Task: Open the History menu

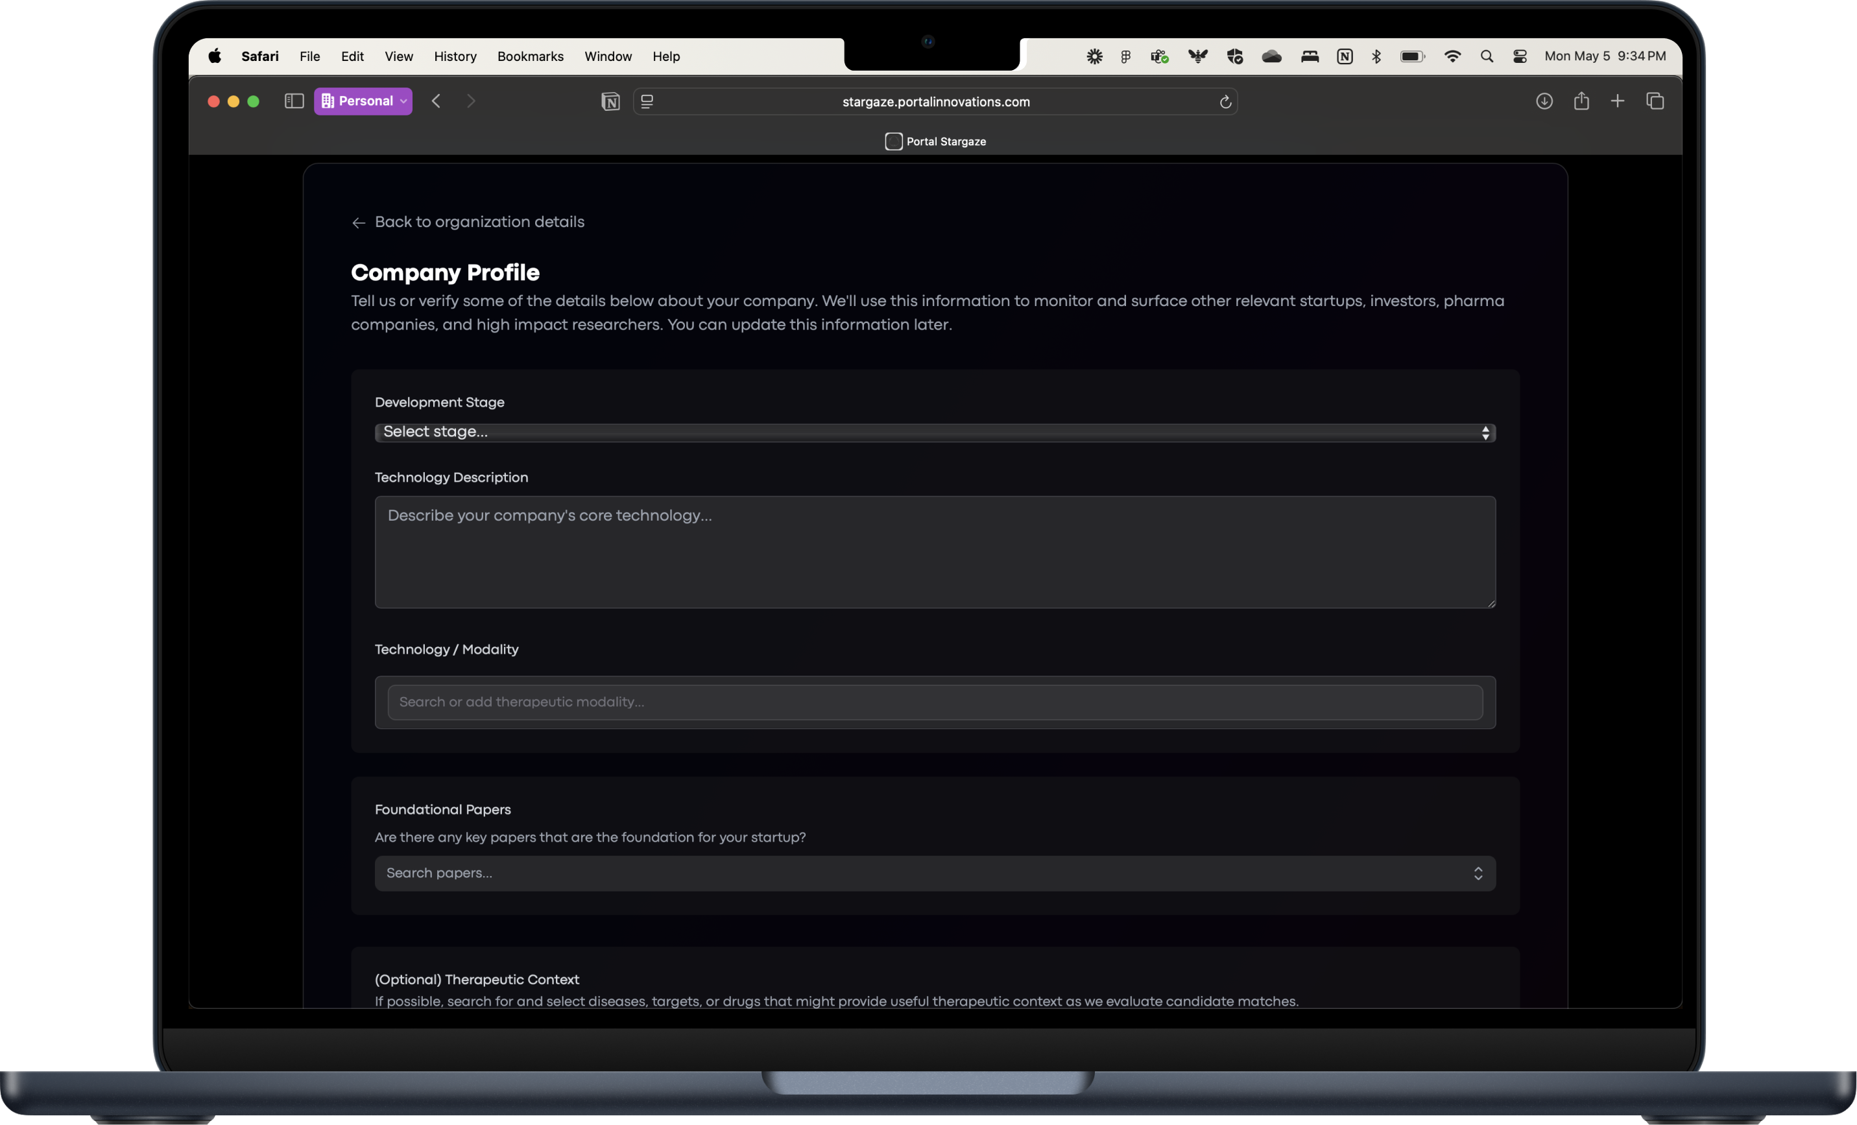Action: tap(455, 56)
